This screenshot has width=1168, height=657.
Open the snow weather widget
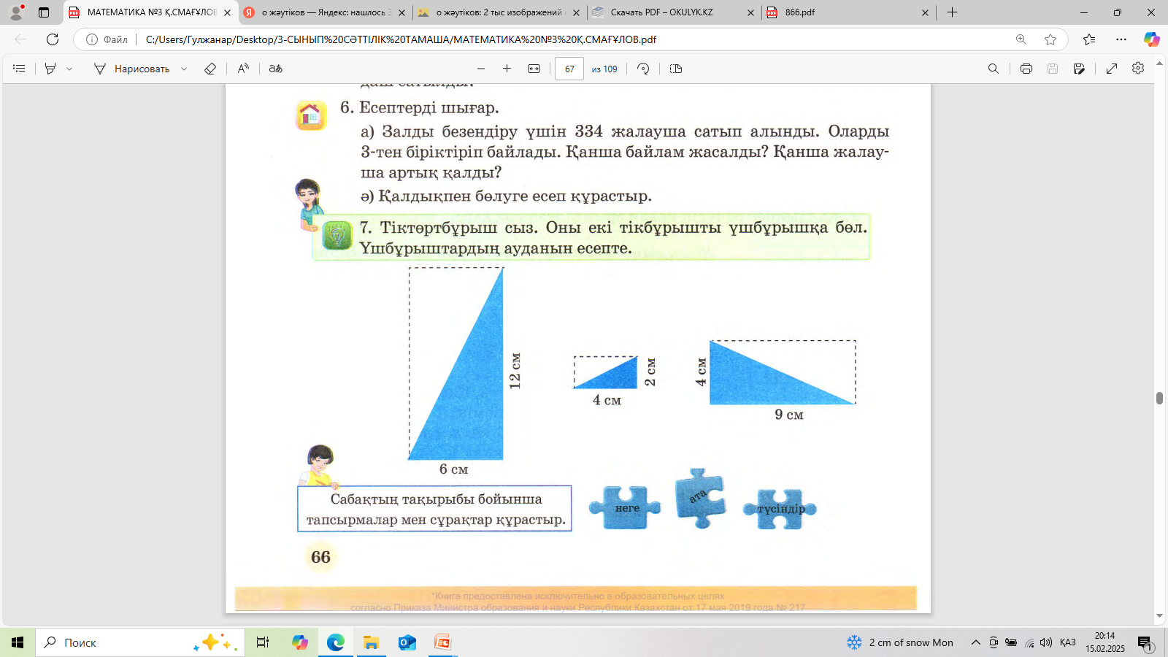(x=899, y=642)
